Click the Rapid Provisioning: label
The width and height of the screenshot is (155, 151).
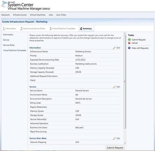click(x=38, y=132)
